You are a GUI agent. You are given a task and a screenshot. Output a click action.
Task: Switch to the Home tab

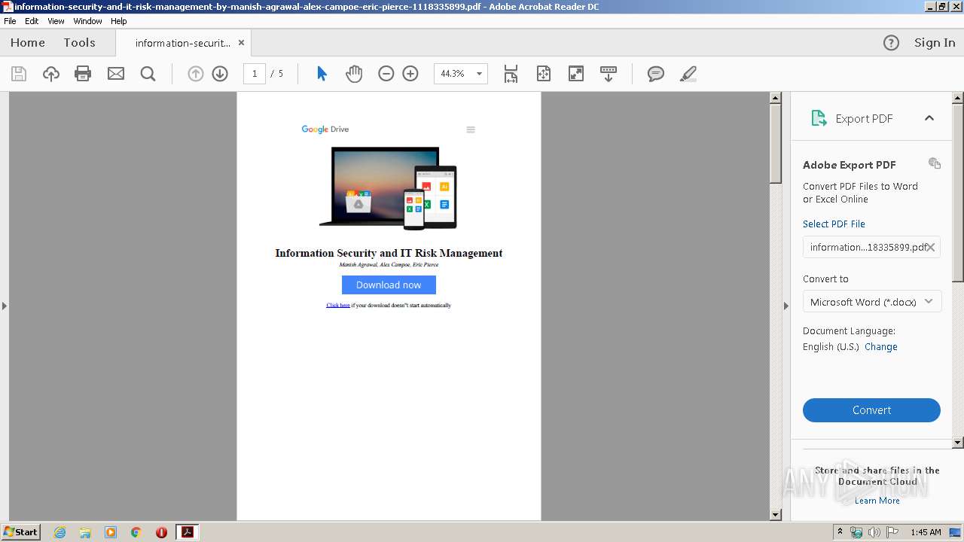tap(28, 43)
